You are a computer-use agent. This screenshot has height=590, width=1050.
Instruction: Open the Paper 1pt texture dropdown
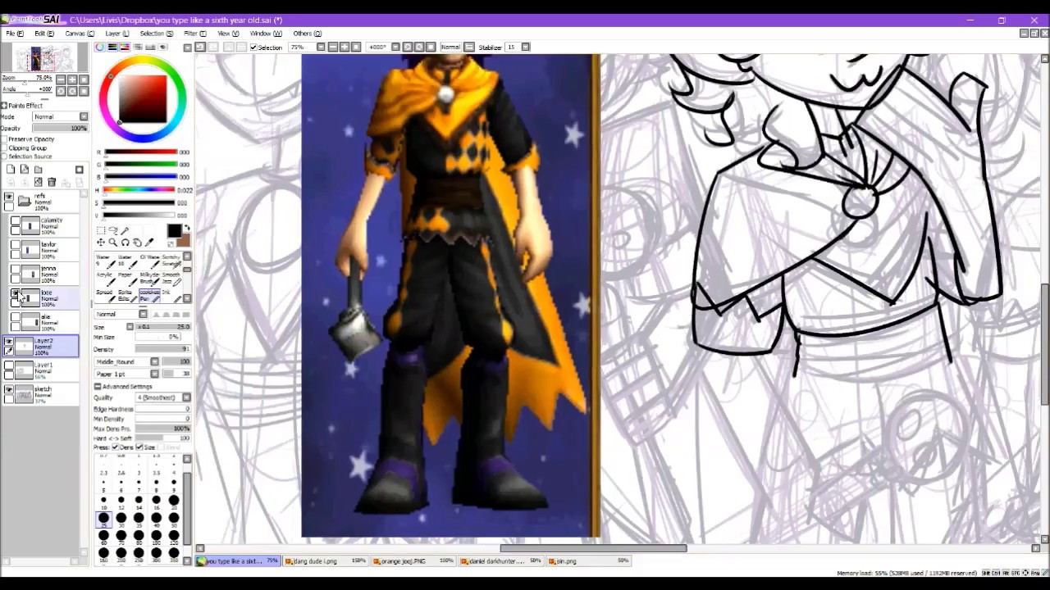coord(154,374)
